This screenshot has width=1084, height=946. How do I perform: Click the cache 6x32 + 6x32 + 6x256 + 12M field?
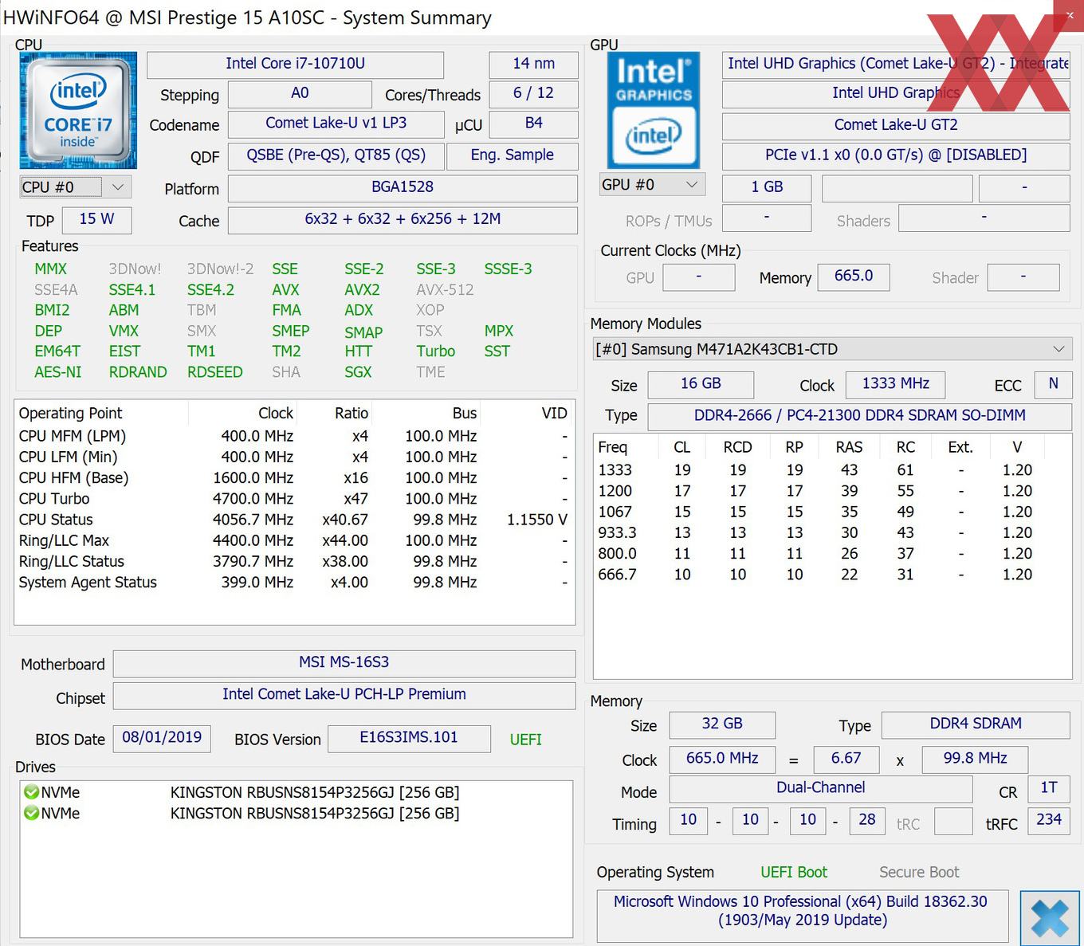click(403, 219)
